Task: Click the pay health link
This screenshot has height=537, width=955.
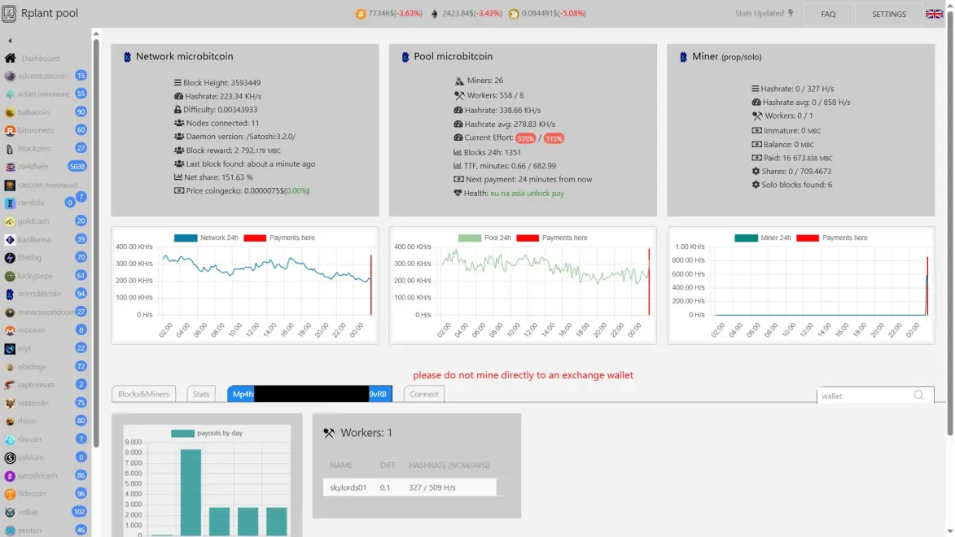Action: 558,194
